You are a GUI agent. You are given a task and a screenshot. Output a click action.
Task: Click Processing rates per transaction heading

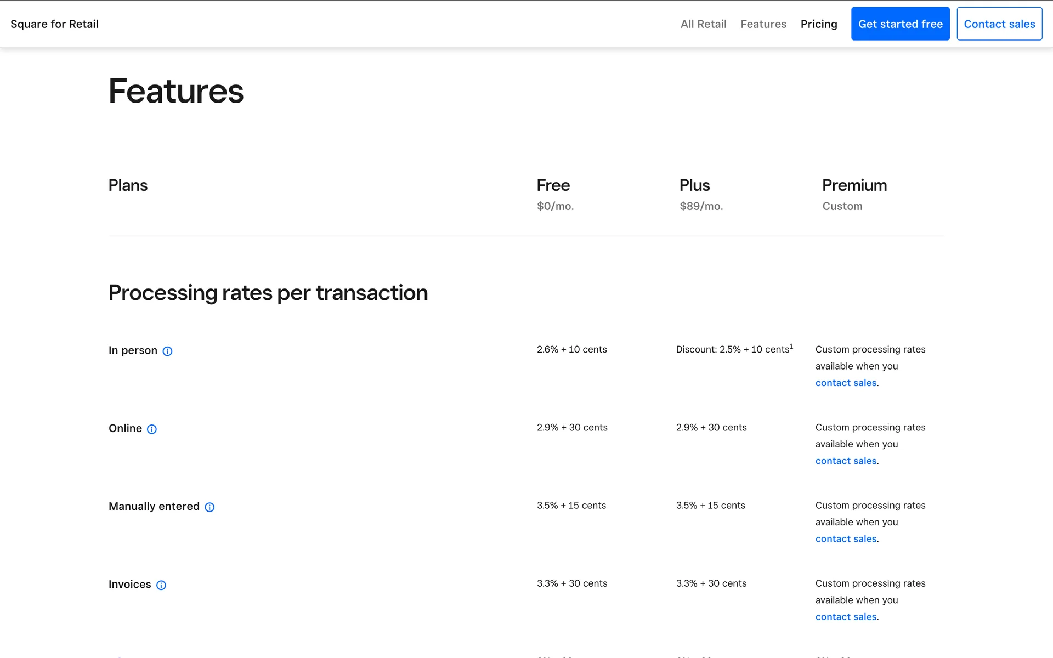pyautogui.click(x=268, y=293)
